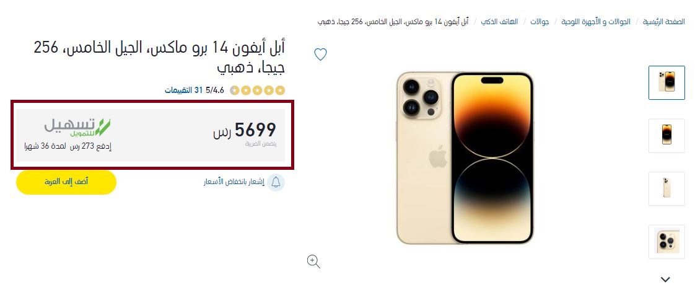Click the 5699 SAR price
The height and width of the screenshot is (300, 695).
pyautogui.click(x=245, y=130)
